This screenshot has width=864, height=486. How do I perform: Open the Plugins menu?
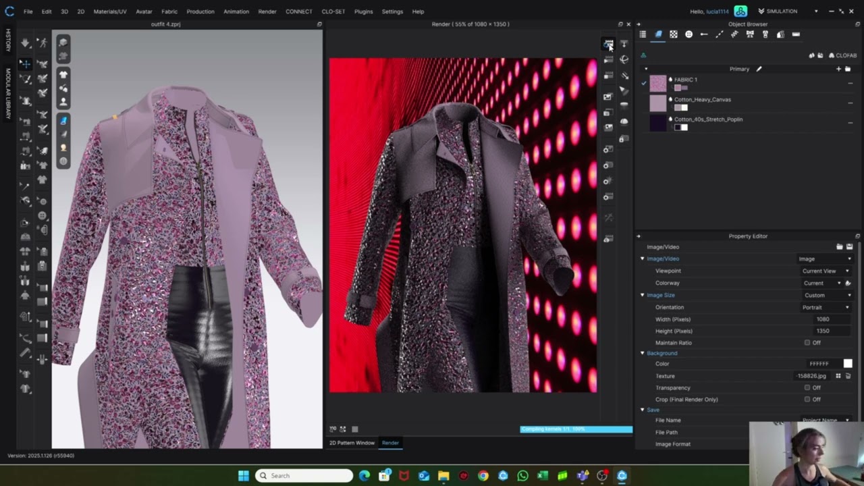(363, 11)
